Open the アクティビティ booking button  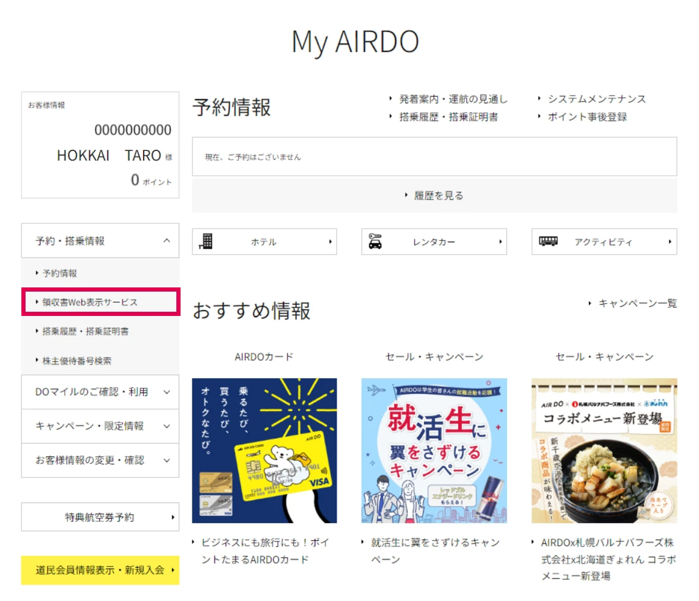click(x=604, y=242)
